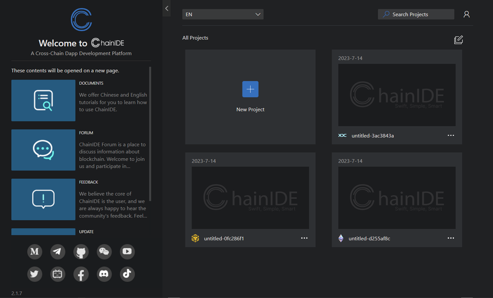
Task: Open project thumbnail untitled-d255af8c
Action: click(x=397, y=197)
